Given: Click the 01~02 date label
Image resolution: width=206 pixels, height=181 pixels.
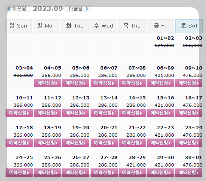Looking at the screenshot, I should pyautogui.click(x=165, y=38).
